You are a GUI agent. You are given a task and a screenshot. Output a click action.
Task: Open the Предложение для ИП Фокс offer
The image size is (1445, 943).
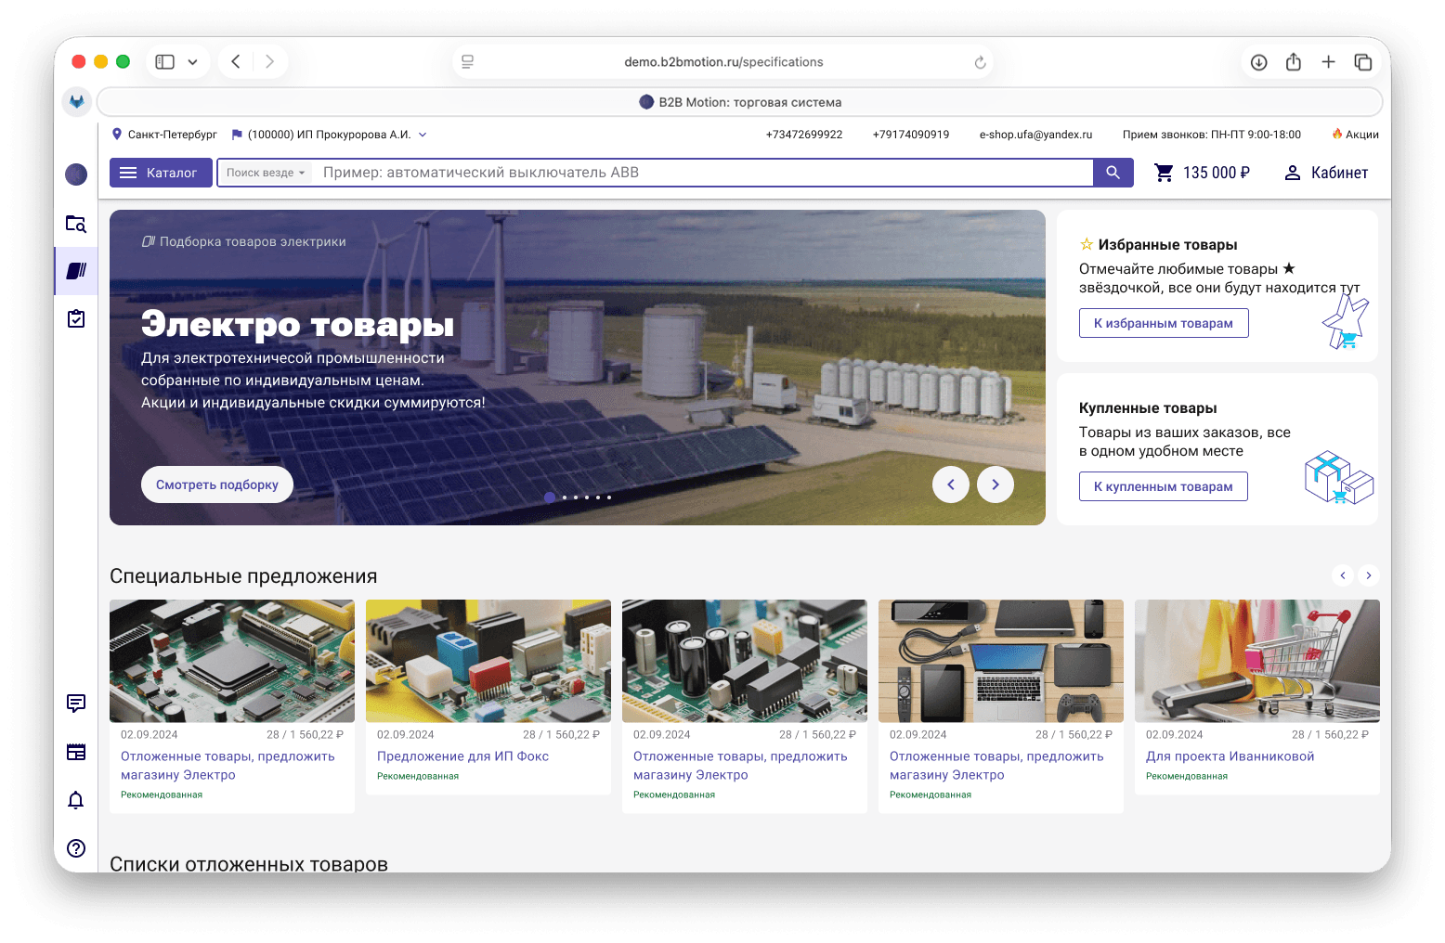(x=462, y=756)
